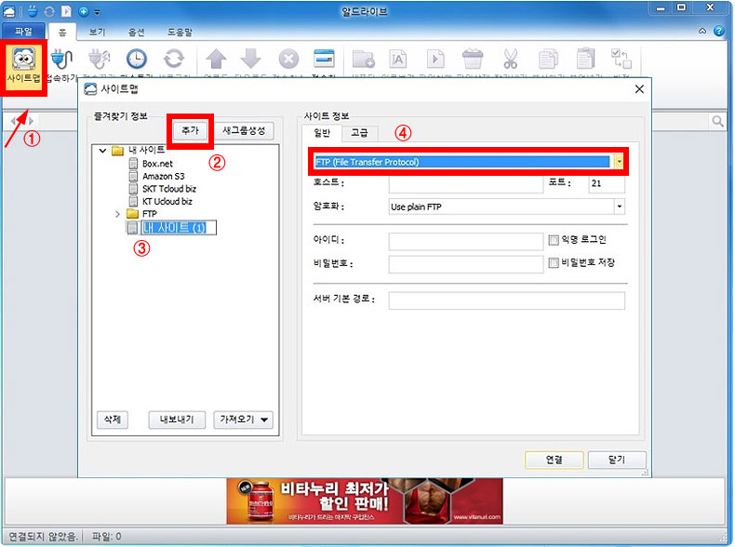Click the 포트 field showing 21
Screen dimensions: 735x547
coord(607,184)
